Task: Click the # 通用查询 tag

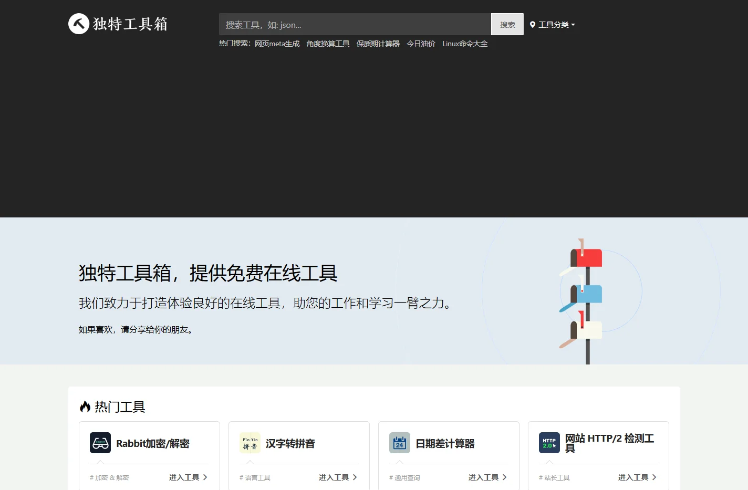Action: [x=404, y=477]
